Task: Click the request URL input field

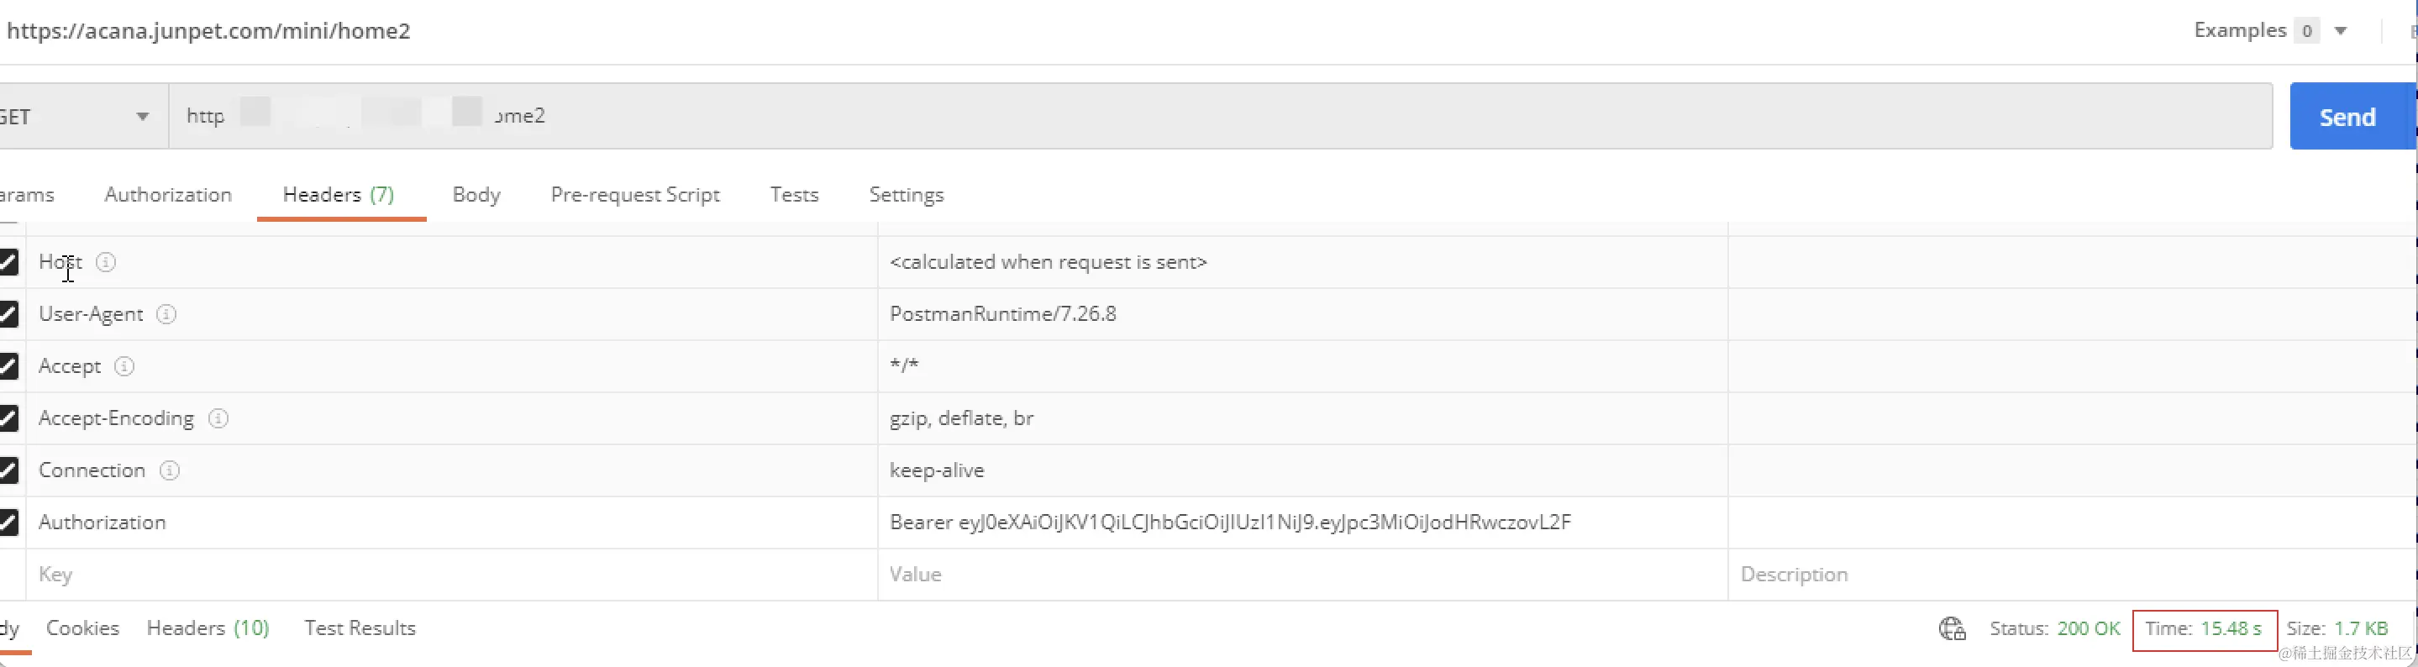Action: [x=1220, y=116]
